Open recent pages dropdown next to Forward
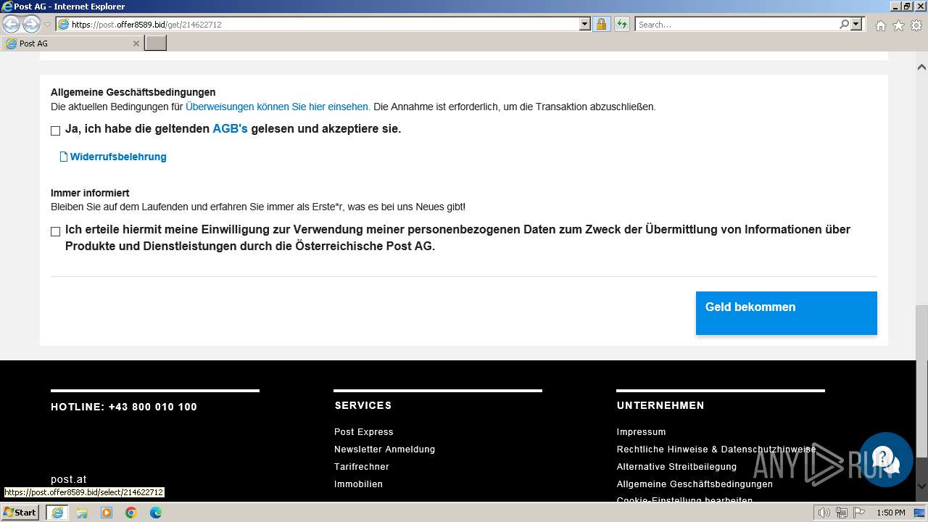The width and height of the screenshot is (928, 522). (47, 25)
